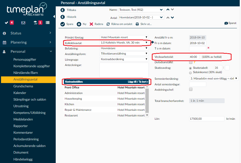The height and width of the screenshot is (163, 241).
Task: Open Stämplingar och saldon in the sidebar
Action: pyautogui.click(x=30, y=99)
